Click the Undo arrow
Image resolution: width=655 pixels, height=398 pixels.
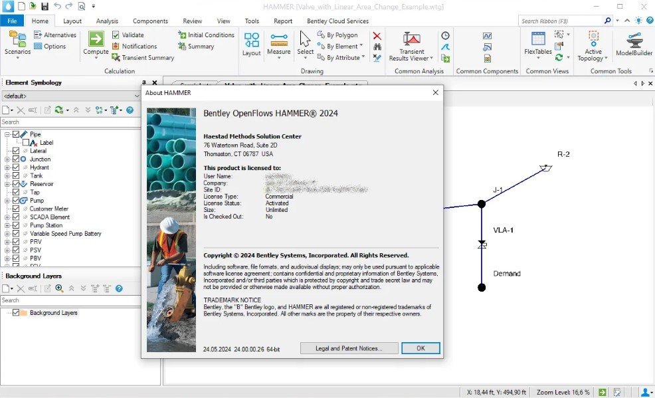pyautogui.click(x=57, y=6)
